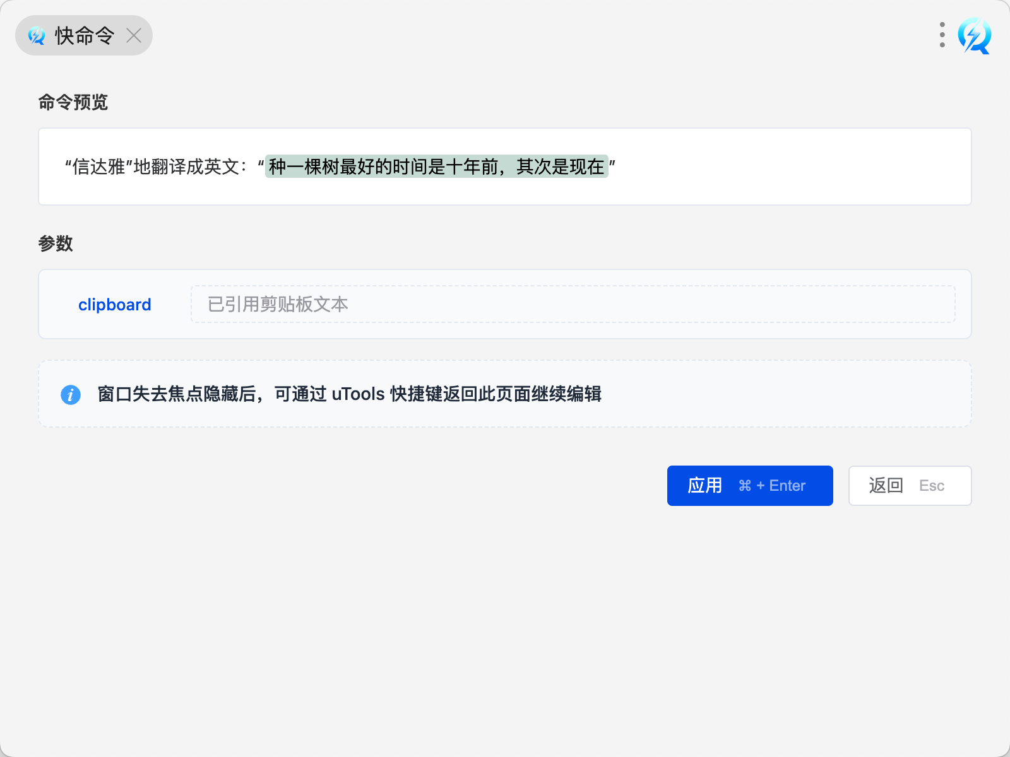Click the Enter shortcut hint on 应用 button

tap(787, 486)
